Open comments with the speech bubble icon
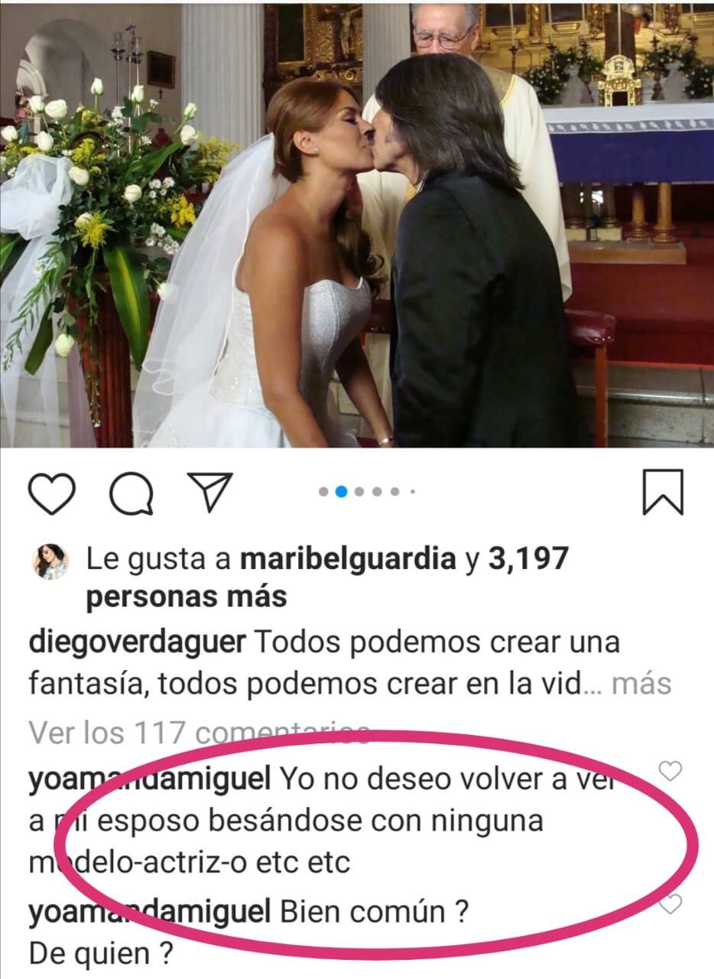 [131, 494]
